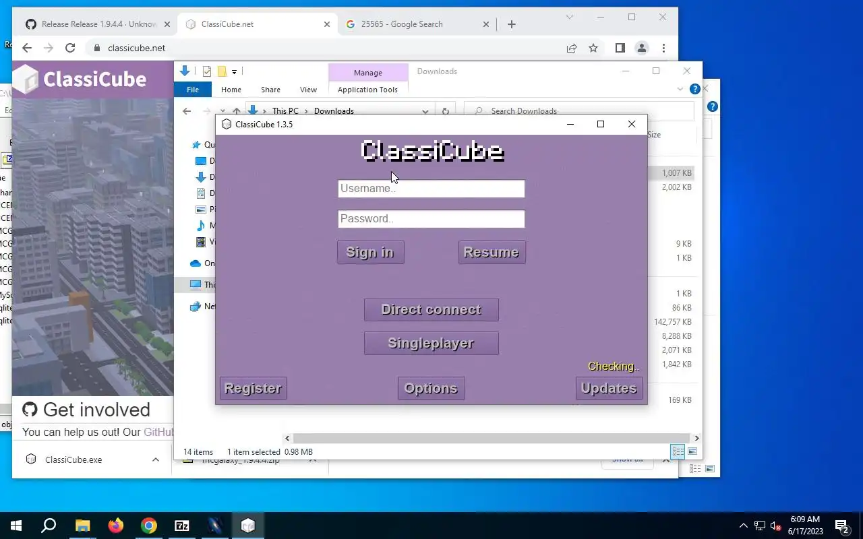863x539 pixels.
Task: Select the Manage contextual tab
Action: pos(367,72)
